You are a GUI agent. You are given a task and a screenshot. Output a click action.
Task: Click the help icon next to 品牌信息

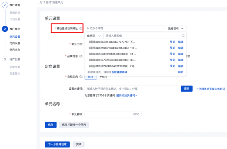point(81,56)
